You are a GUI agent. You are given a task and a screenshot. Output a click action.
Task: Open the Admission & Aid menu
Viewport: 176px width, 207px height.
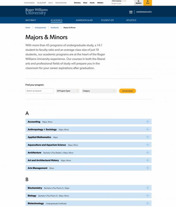pos(84,20)
